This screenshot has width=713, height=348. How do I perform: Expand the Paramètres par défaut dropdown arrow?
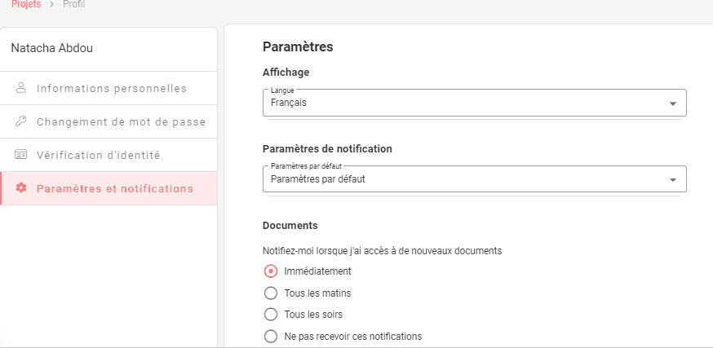(672, 180)
